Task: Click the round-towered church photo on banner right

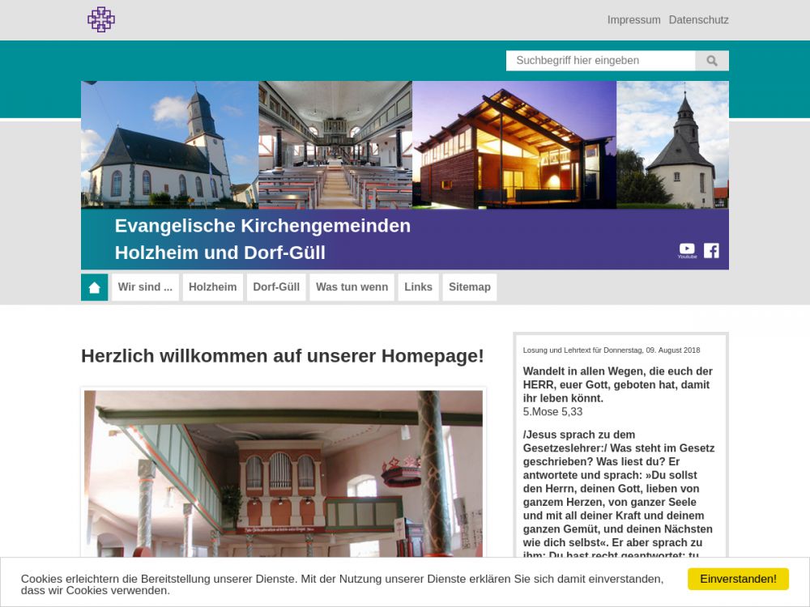Action: pyautogui.click(x=672, y=145)
